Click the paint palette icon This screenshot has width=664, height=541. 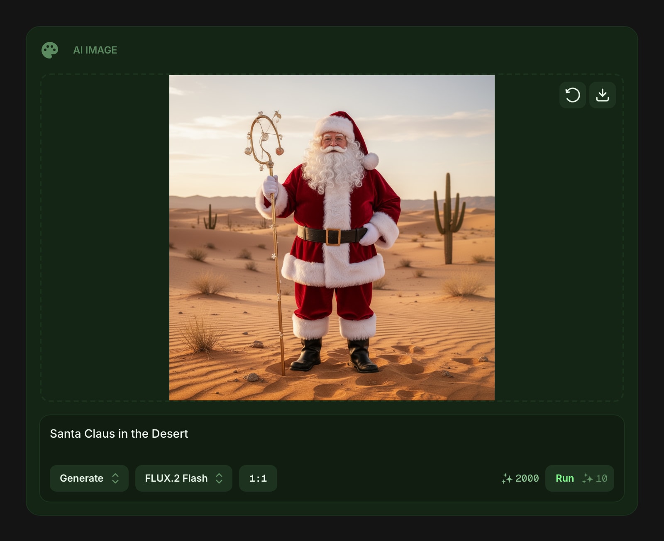[x=50, y=50]
